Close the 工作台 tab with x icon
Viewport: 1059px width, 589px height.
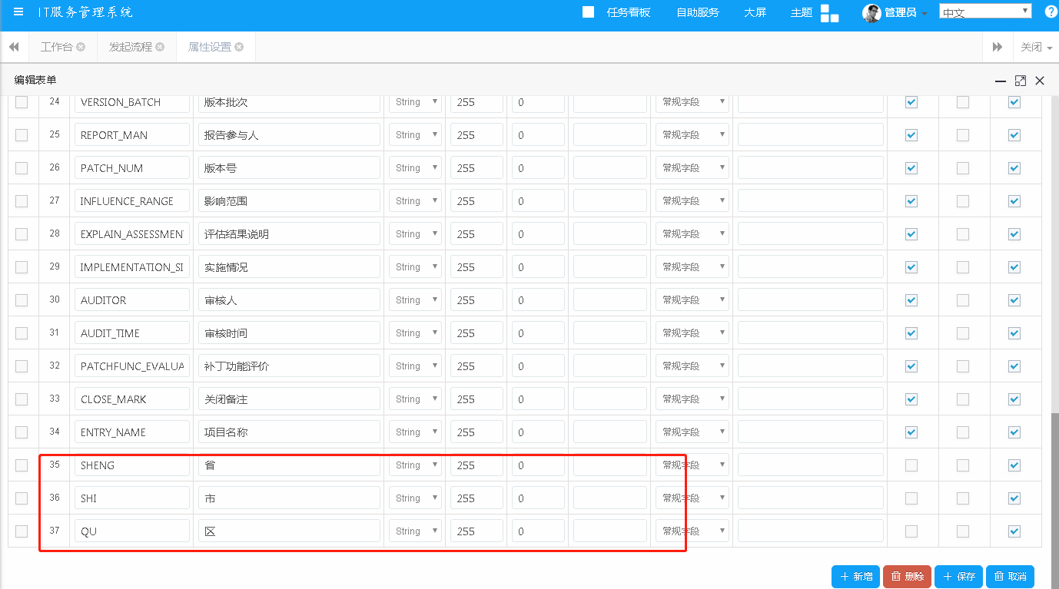[81, 47]
